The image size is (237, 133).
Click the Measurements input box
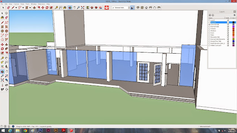point(224,126)
